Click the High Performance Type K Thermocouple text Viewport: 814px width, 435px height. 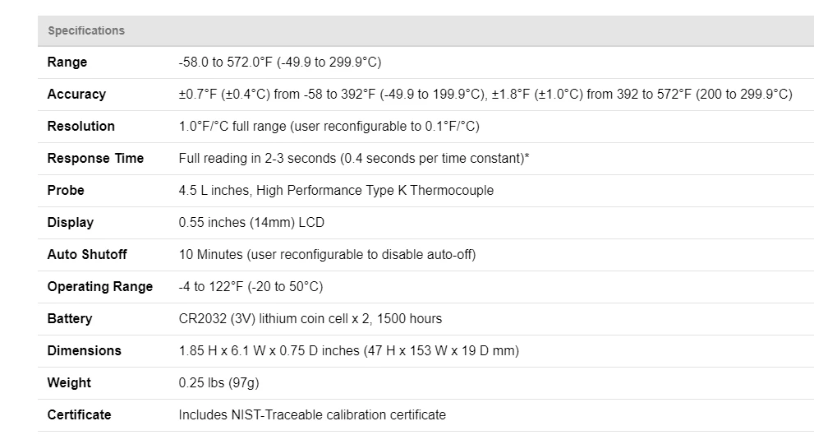tap(375, 191)
